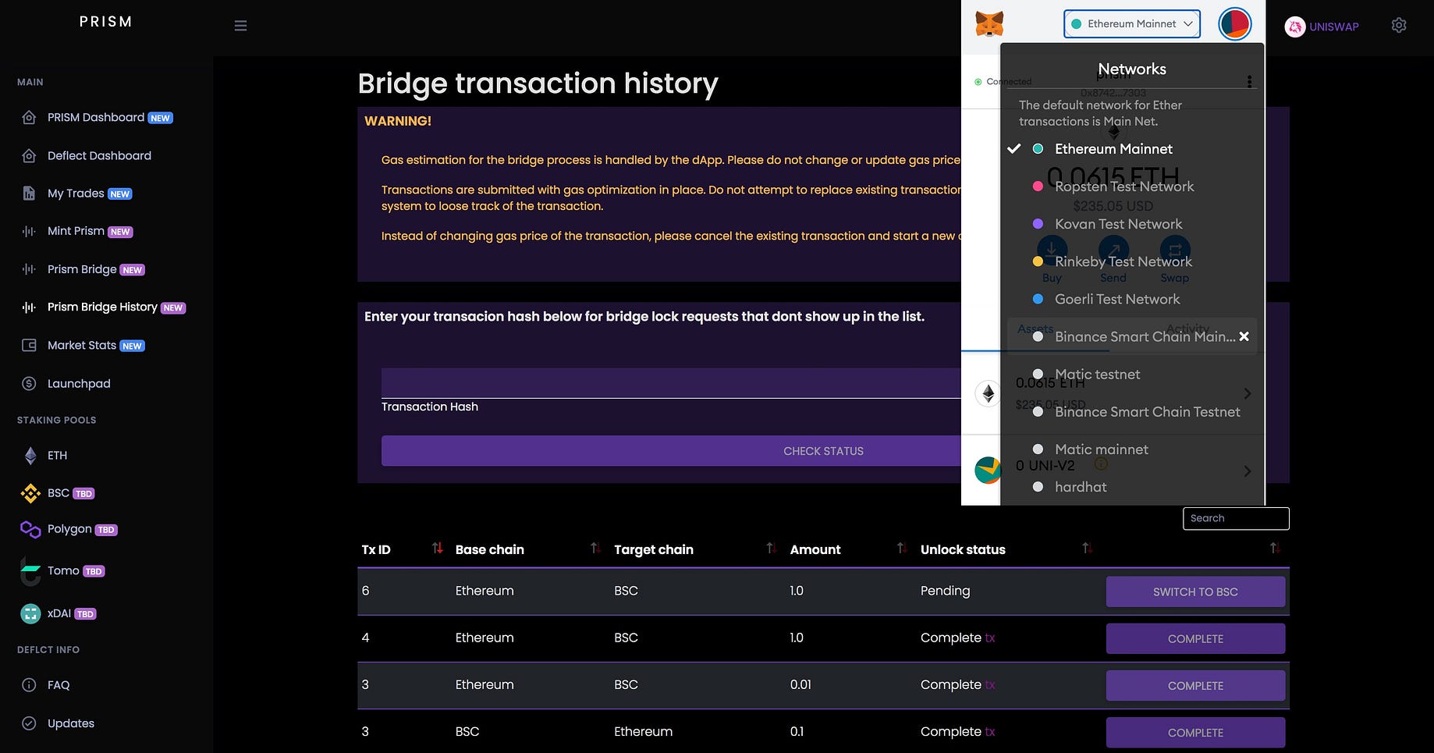The width and height of the screenshot is (1434, 753).
Task: Open the settings gear icon
Action: click(x=1399, y=26)
